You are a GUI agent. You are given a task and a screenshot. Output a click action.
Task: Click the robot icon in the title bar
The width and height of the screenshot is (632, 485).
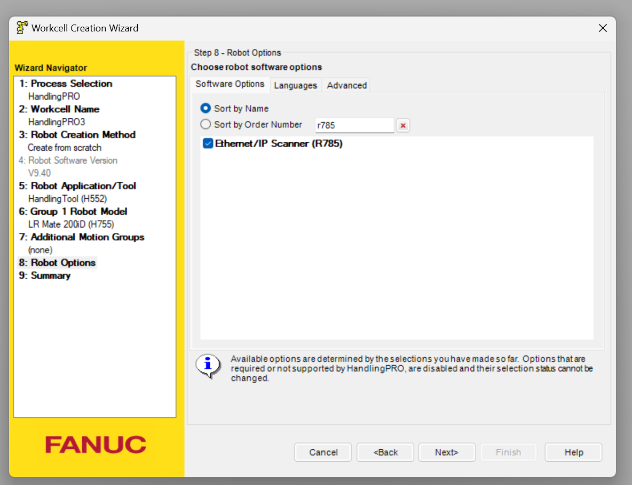22,28
